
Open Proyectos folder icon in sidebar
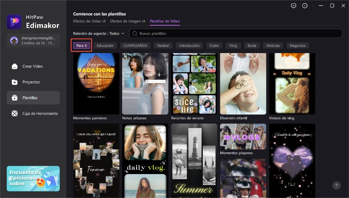coord(14,82)
